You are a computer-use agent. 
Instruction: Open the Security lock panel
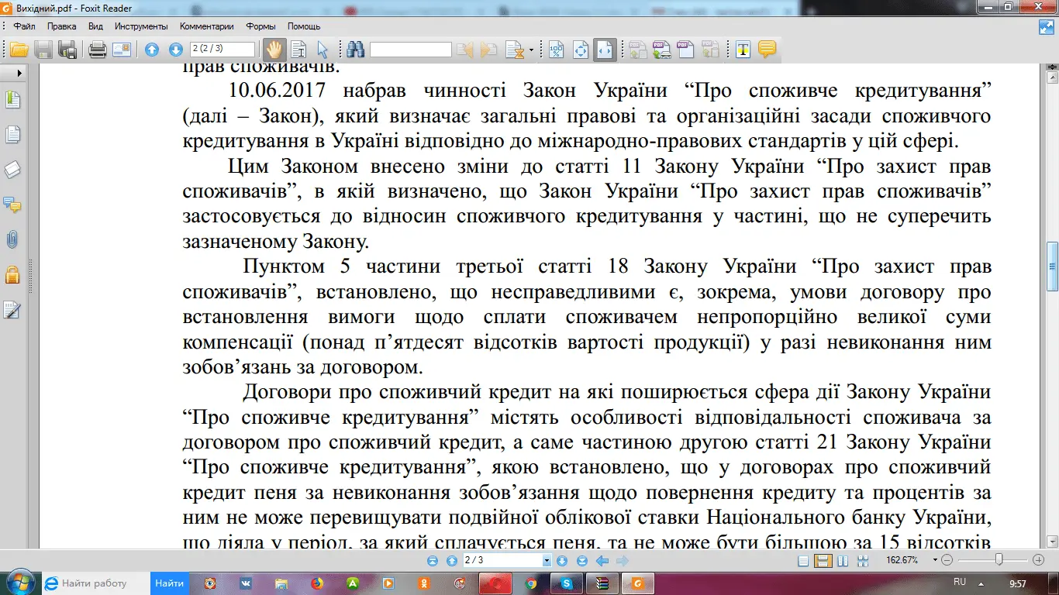pyautogui.click(x=12, y=274)
